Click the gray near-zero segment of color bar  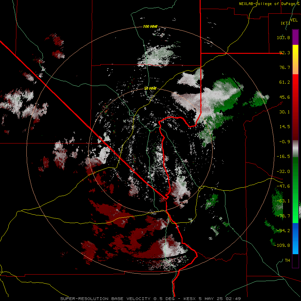pyautogui.click(x=295, y=149)
